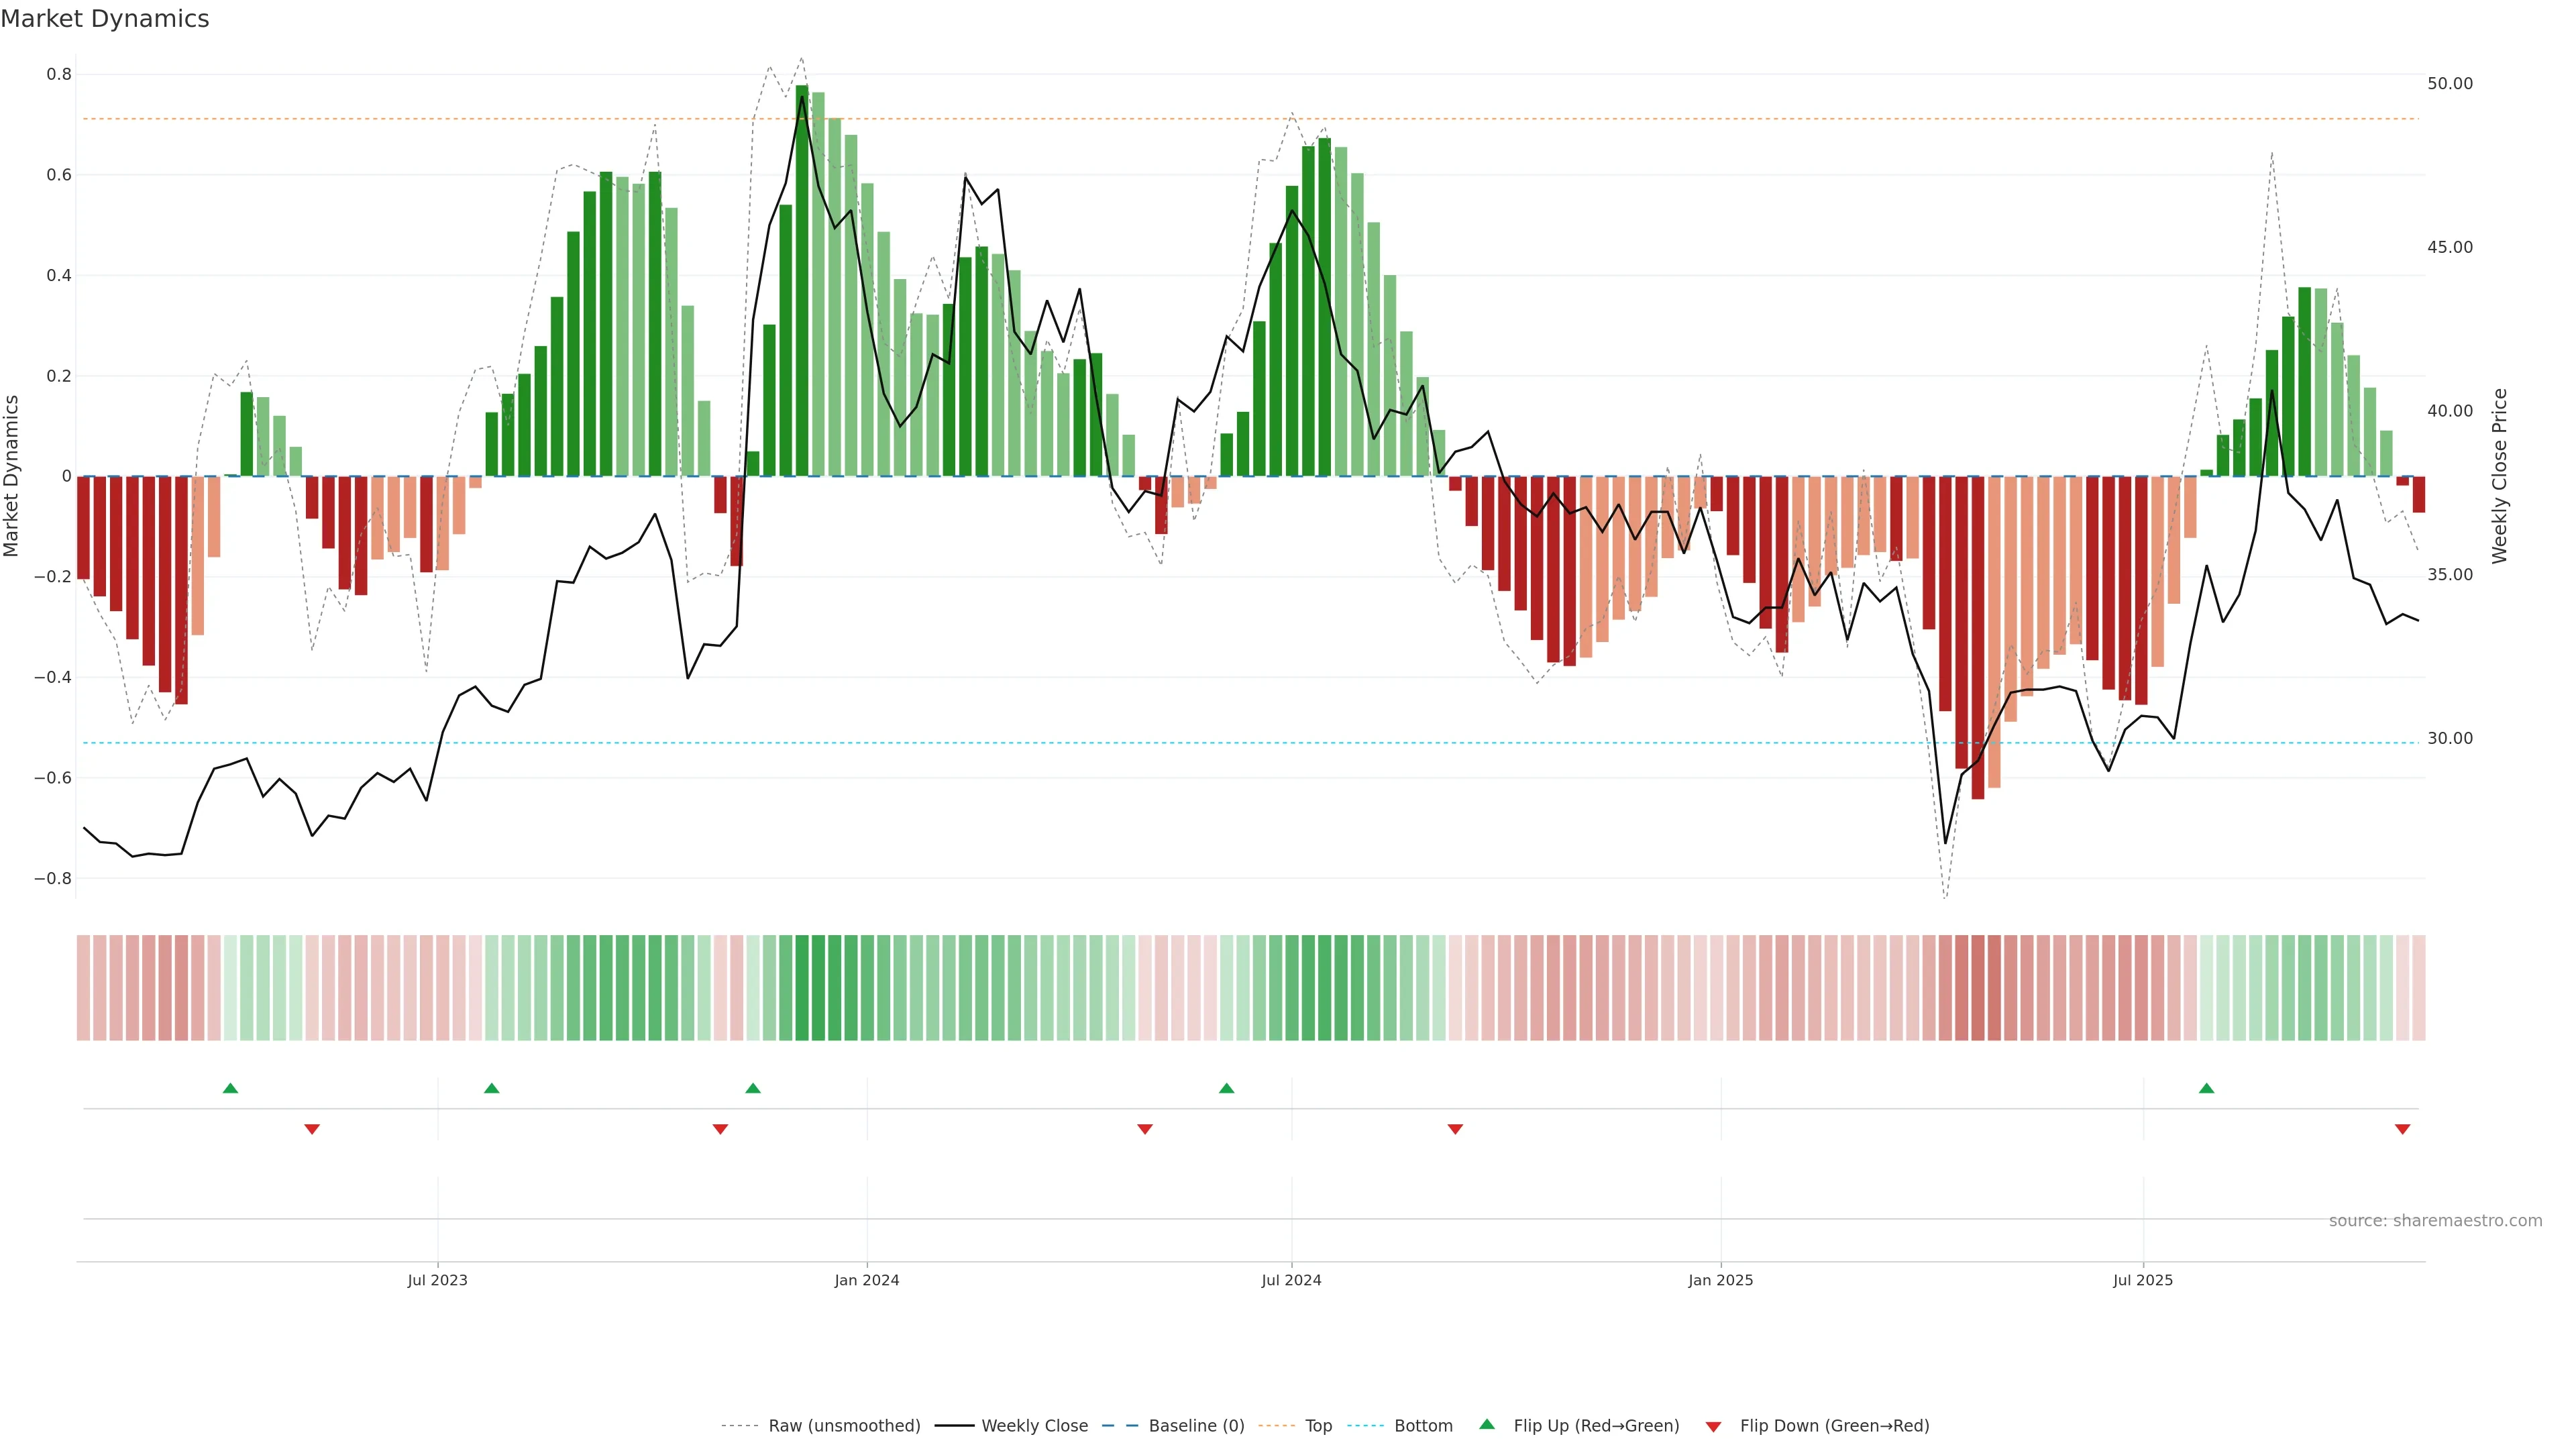Click Flip Down marker after Jul 2024
This screenshot has height=1449, width=2576.
(1455, 1129)
